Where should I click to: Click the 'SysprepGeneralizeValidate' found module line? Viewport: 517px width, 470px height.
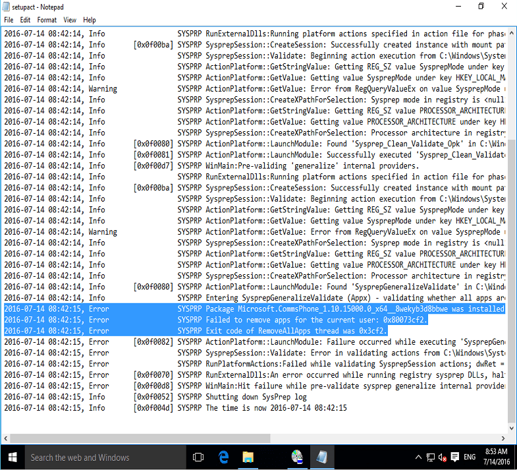coord(254,287)
